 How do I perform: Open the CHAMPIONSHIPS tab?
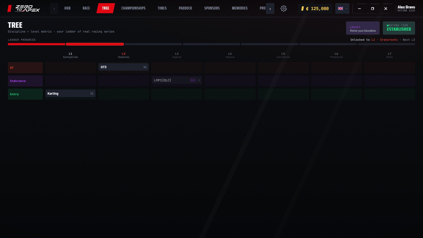click(x=133, y=8)
